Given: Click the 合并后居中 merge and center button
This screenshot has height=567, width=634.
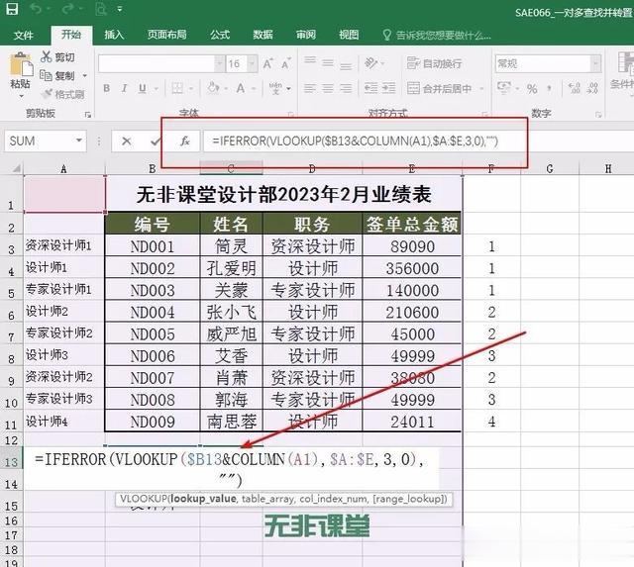Looking at the screenshot, I should tap(439, 88).
